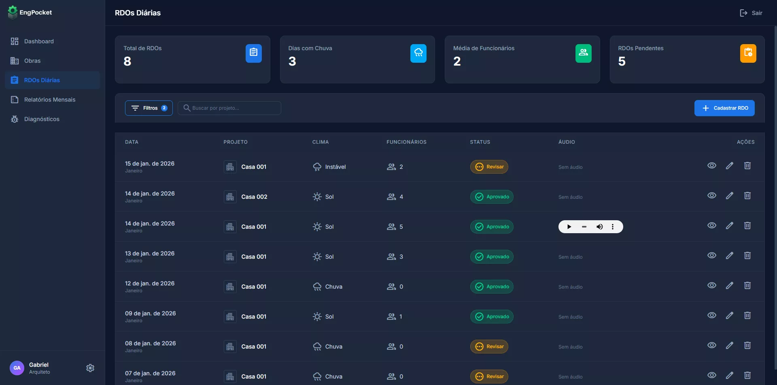Open the RDOs Diárias section in the sidebar

click(x=42, y=80)
